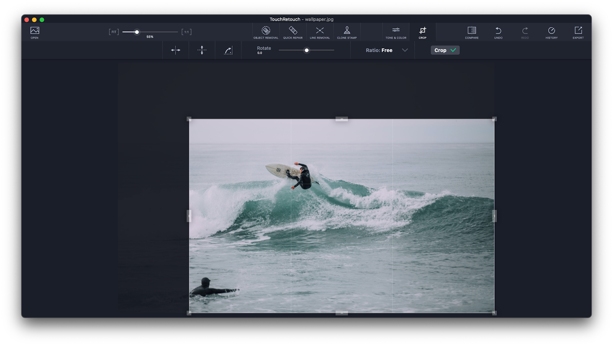Click the bottom edge crop handle
Image resolution: width=613 pixels, height=346 pixels.
click(342, 313)
